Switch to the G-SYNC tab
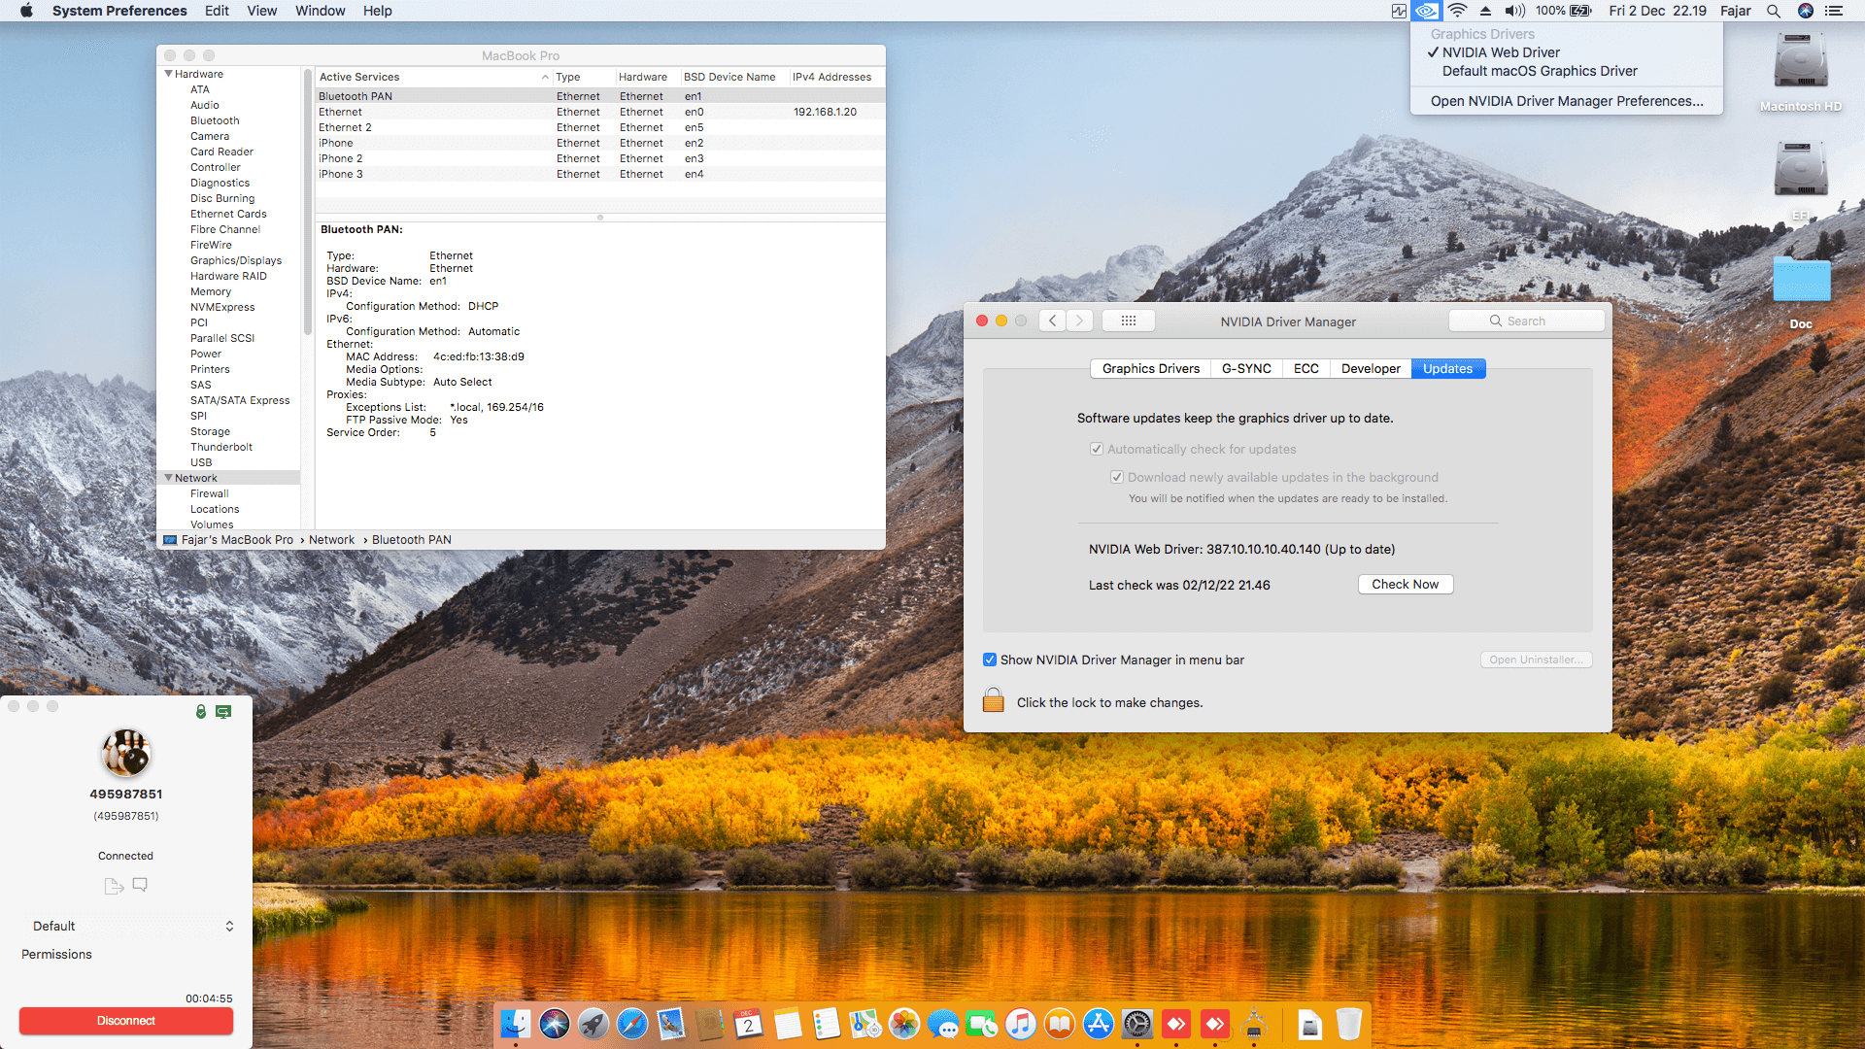The height and width of the screenshot is (1049, 1865). [1245, 368]
